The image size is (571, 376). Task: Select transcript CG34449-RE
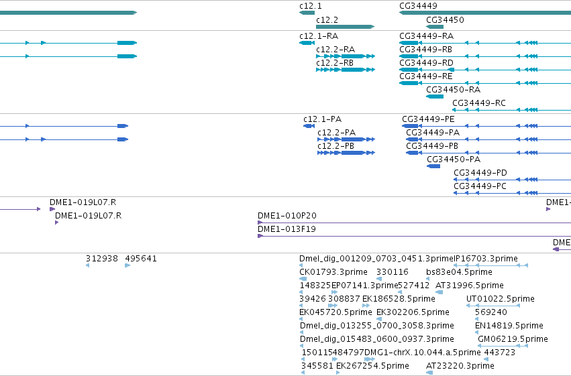point(425,76)
